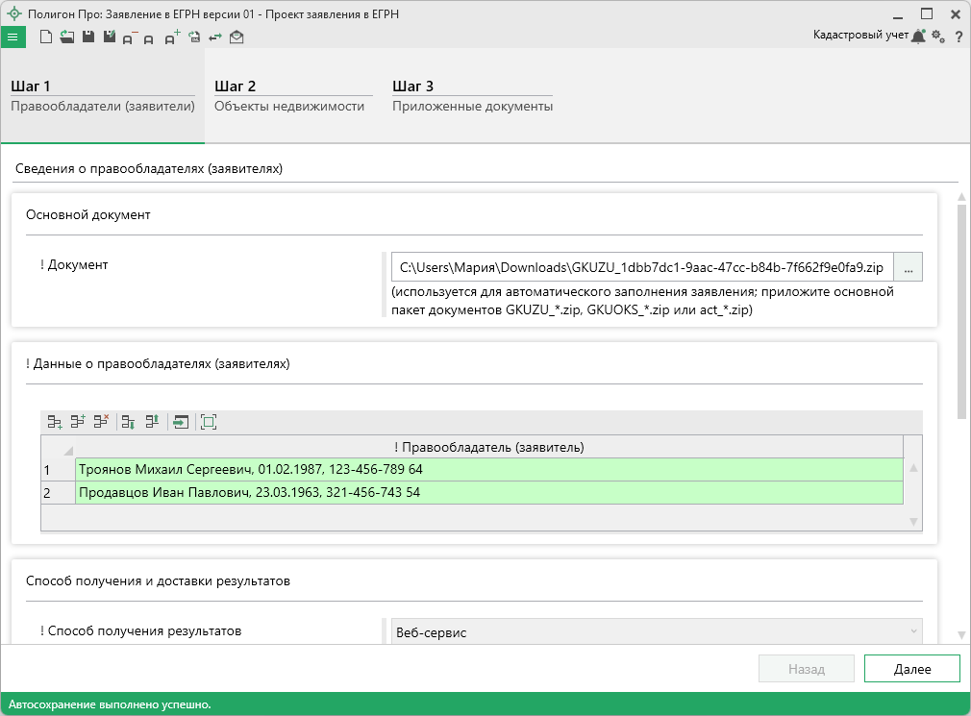
Task: Click the browse '...' button for document
Action: pyautogui.click(x=909, y=267)
